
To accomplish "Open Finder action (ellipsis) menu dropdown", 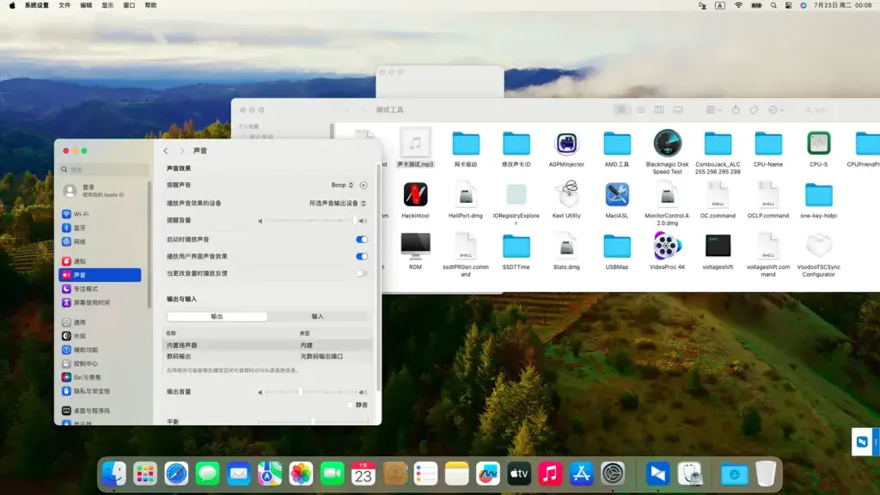I will point(776,110).
